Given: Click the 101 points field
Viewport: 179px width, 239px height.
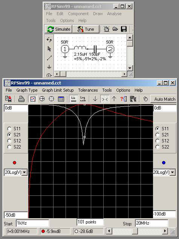Looking at the screenshot, I should tap(90, 222).
